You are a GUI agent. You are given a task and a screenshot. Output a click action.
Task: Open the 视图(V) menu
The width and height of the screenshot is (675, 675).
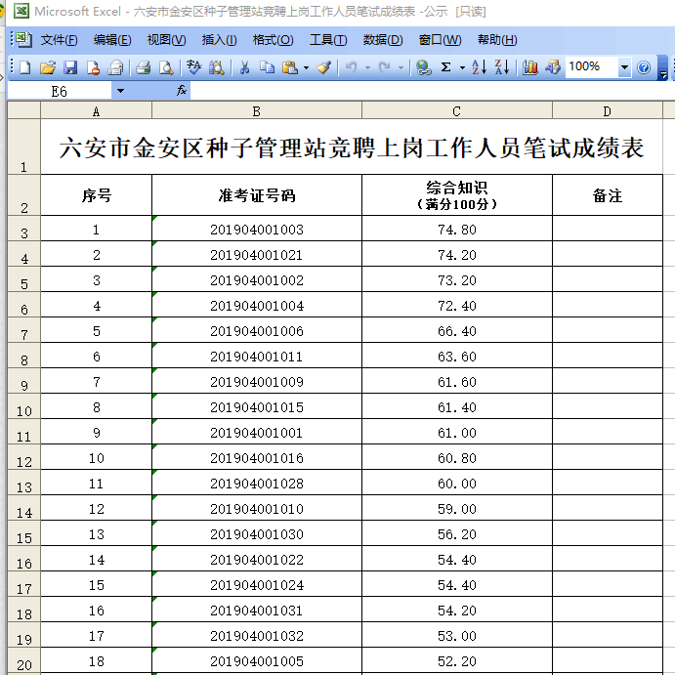[x=166, y=40]
